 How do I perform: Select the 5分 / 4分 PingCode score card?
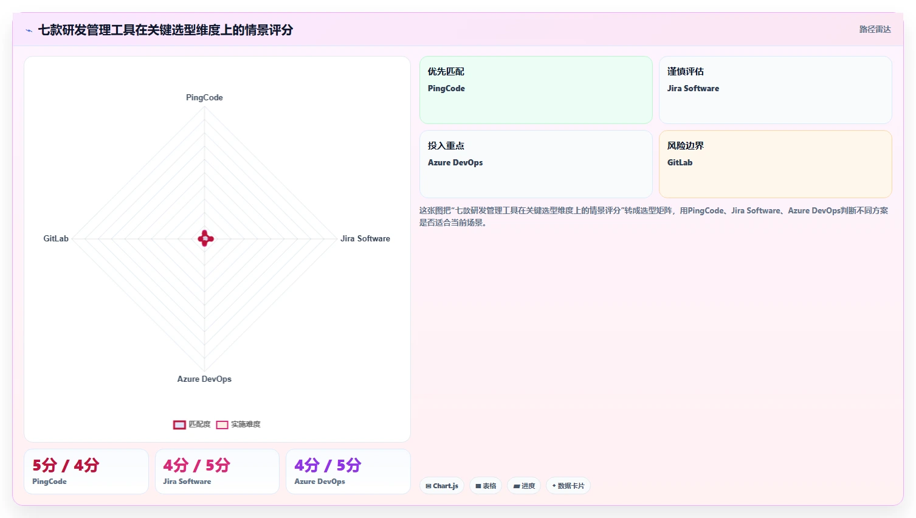(86, 471)
